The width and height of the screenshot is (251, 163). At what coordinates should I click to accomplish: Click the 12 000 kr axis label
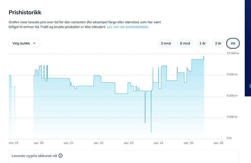click(x=233, y=53)
